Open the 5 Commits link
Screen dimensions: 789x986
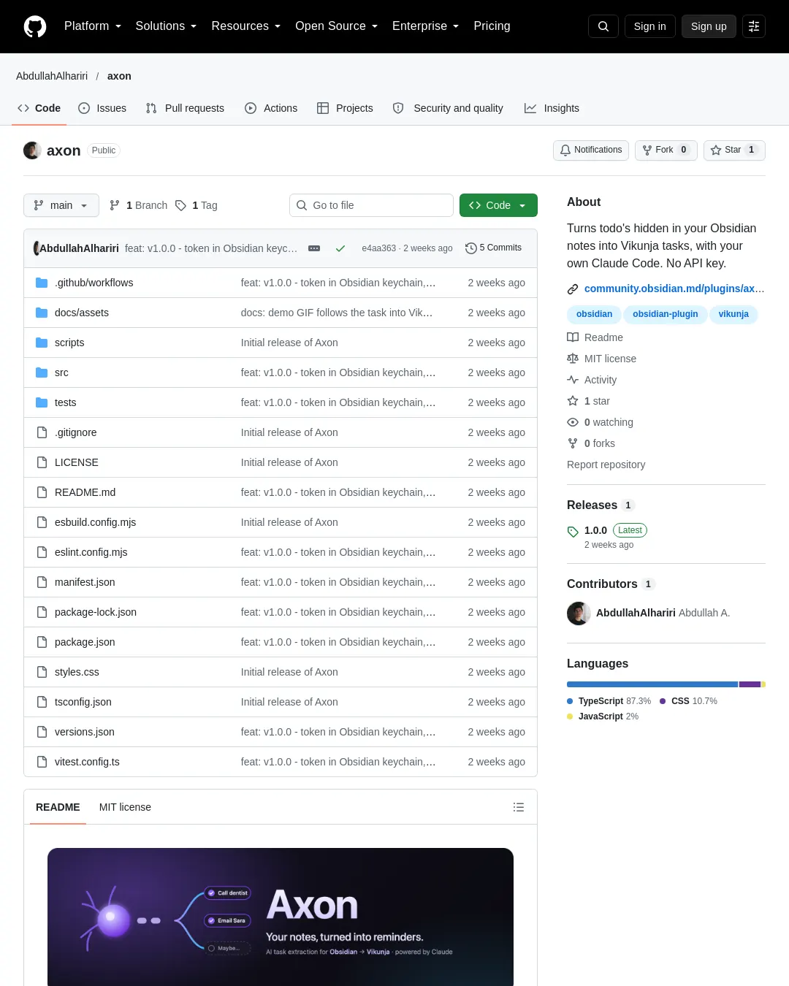494,248
